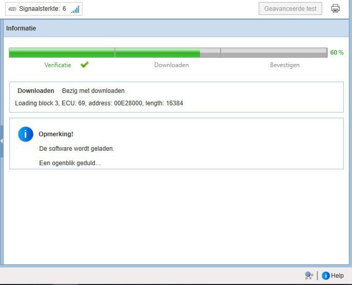Screen dimensions: 352x285
Task: Expand the collapsed left side panel handle
Action: (x=2, y=140)
